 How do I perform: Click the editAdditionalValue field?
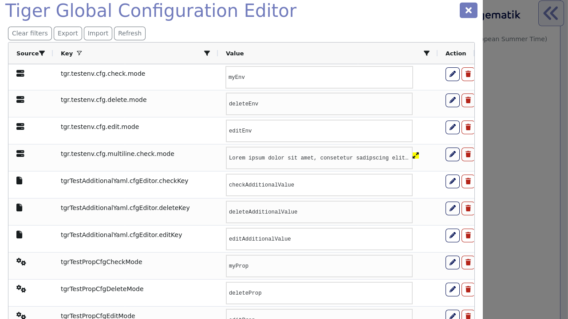click(x=319, y=239)
